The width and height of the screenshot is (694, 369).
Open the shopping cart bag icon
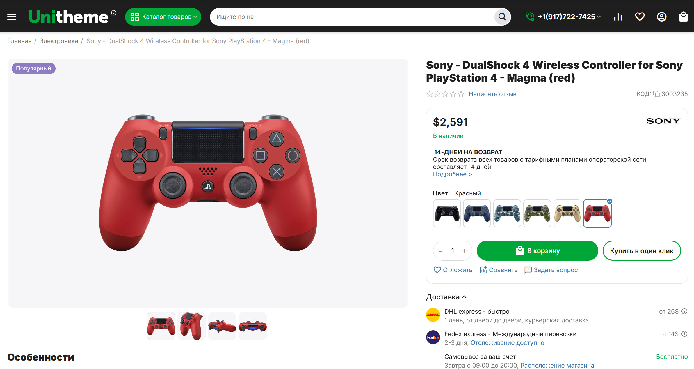coord(684,17)
